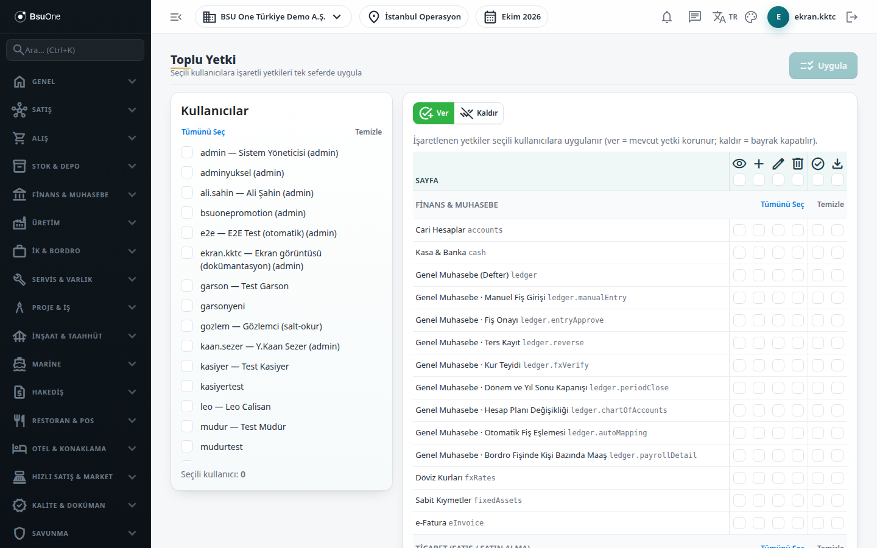Screen dimensions: 877x548
Task: Switch to Kaldır remove mode
Action: pos(479,113)
